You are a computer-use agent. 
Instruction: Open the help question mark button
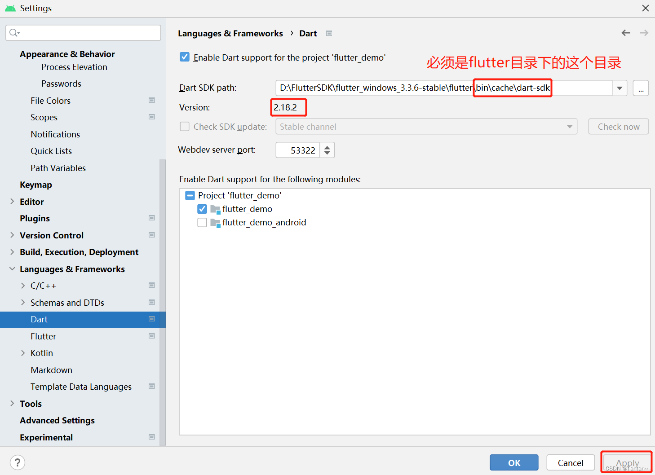pyautogui.click(x=18, y=462)
